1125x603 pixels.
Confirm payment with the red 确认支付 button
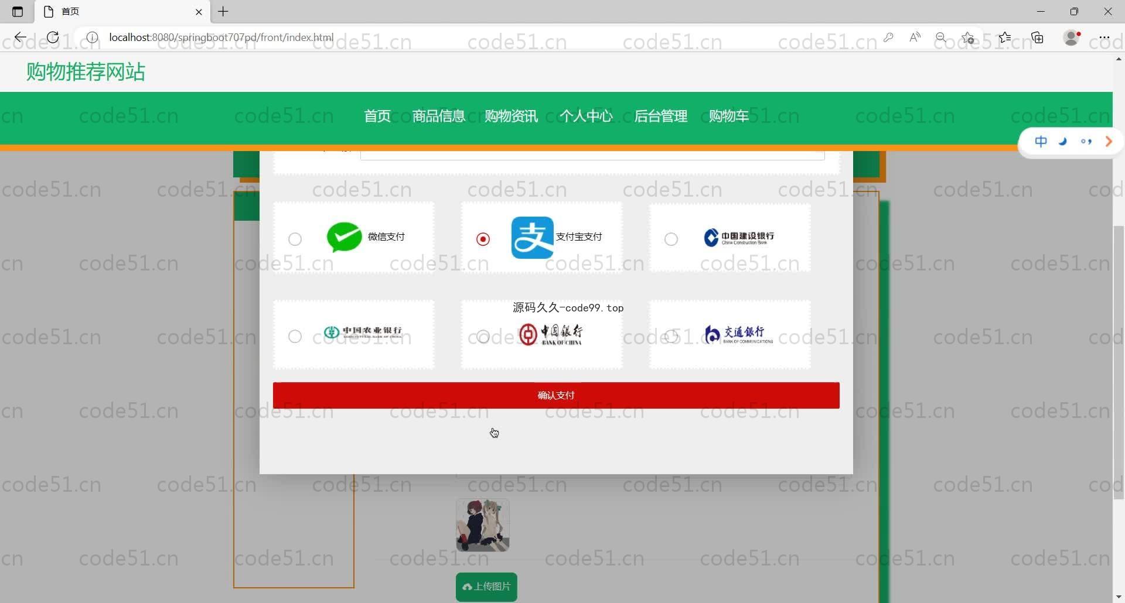(556, 395)
